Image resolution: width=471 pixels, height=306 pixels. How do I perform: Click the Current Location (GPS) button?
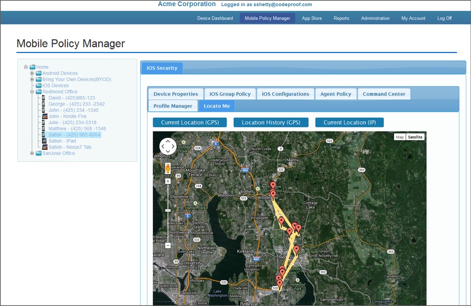click(190, 122)
